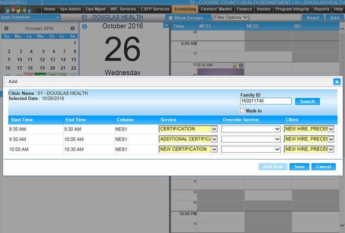Enable the Walk-In checkbox
Viewport: 345px width, 233px height.
(x=242, y=110)
